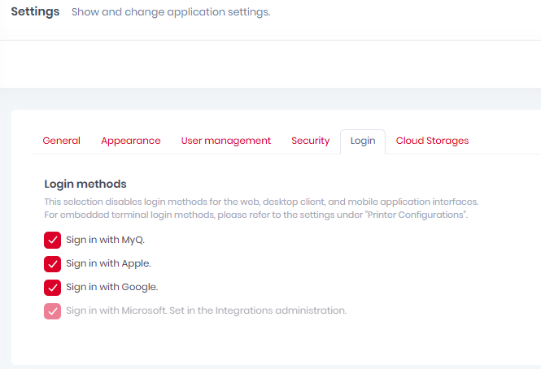Screen dimensions: 541x369
Task: Click the "Sign in with MyQ." label text
Action: click(105, 240)
